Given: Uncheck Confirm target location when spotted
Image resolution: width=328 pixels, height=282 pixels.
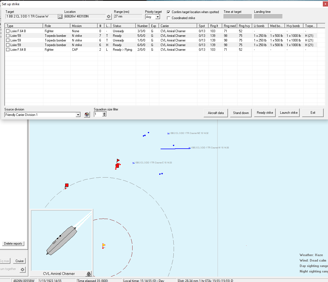Looking at the screenshot, I should pyautogui.click(x=168, y=12).
